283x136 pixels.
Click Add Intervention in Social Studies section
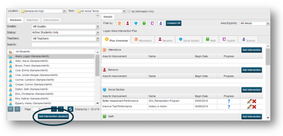pos(252,90)
